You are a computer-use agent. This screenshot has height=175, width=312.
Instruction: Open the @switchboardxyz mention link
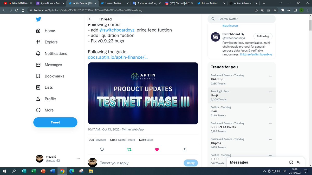click(x=117, y=30)
